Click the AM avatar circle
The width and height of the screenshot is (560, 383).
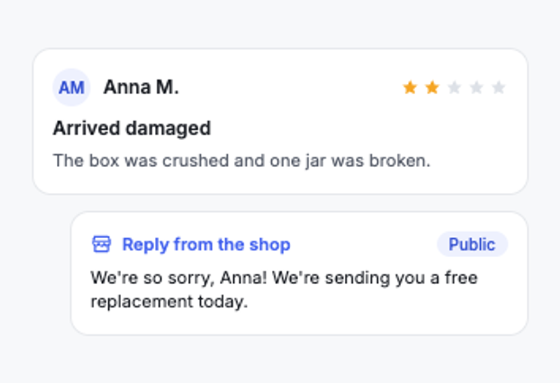(x=72, y=87)
